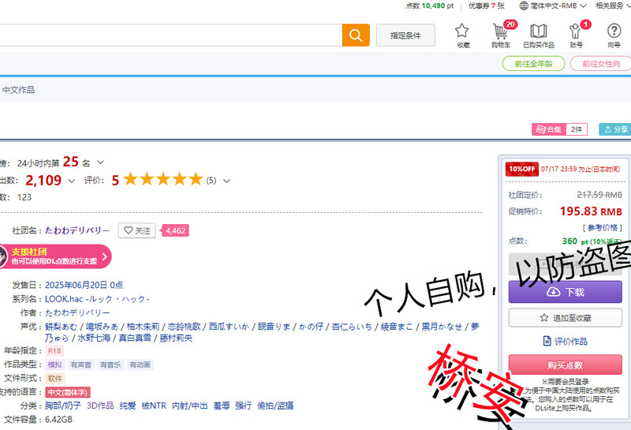Click voice actor 西瓜すいか
The height and width of the screenshot is (430, 631).
click(229, 327)
